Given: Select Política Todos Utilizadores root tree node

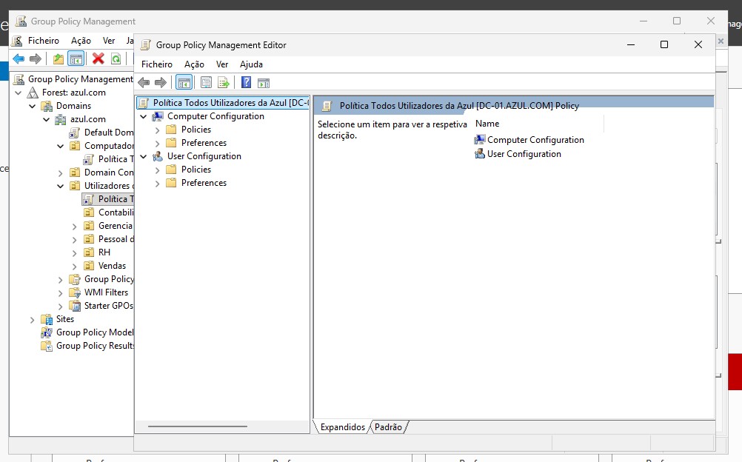Looking at the screenshot, I should pos(222,103).
